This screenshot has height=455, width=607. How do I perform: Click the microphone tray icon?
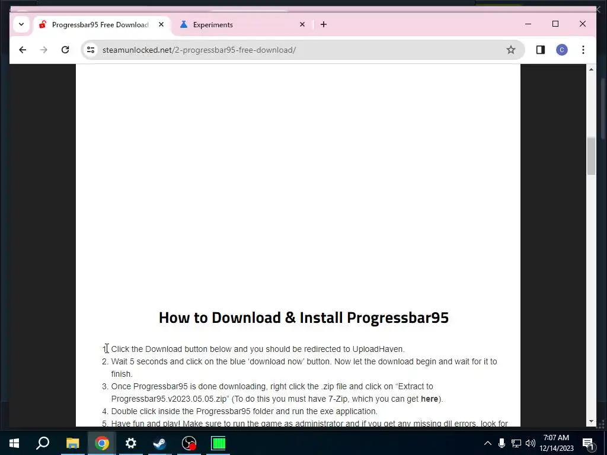click(501, 443)
